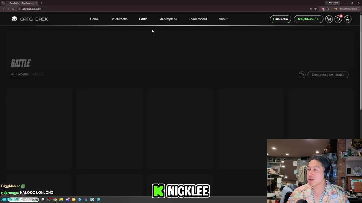
Task: Select the Pack Battles browser tab
Action: click(21, 3)
